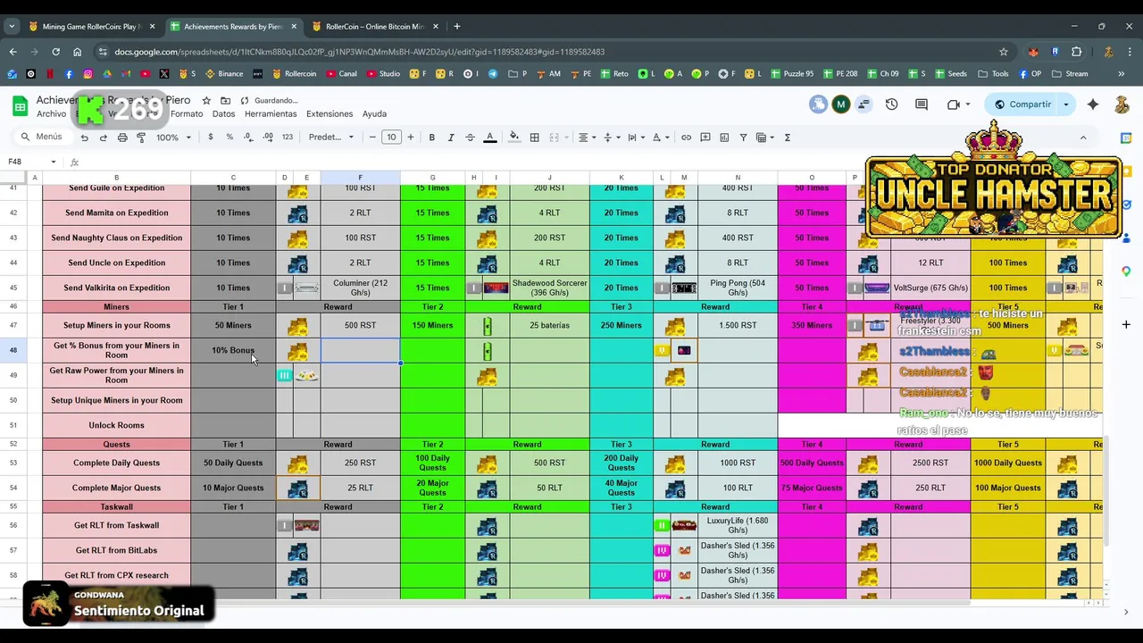Open zoom level 100% dropdown
Image resolution: width=1143 pixels, height=643 pixels.
(x=173, y=138)
